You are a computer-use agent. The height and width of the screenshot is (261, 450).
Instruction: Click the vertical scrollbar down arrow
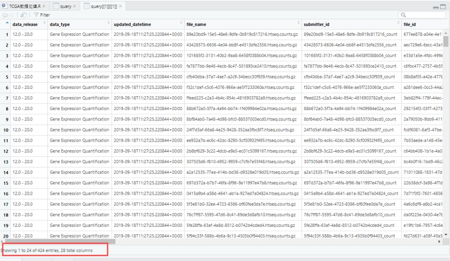point(446,235)
